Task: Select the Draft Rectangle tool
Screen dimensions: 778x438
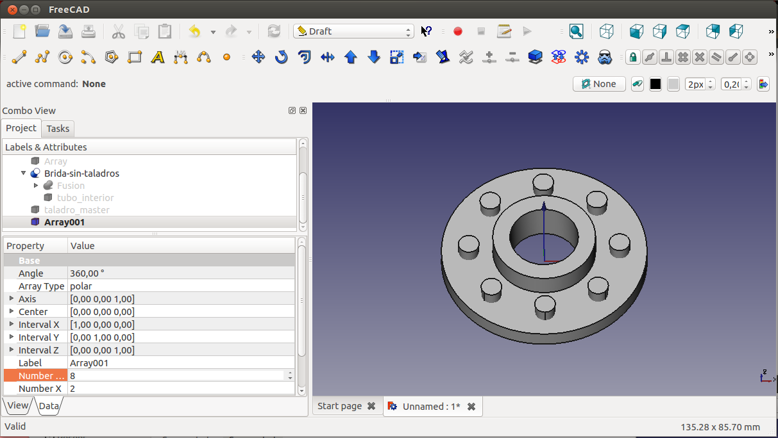Action: click(135, 57)
